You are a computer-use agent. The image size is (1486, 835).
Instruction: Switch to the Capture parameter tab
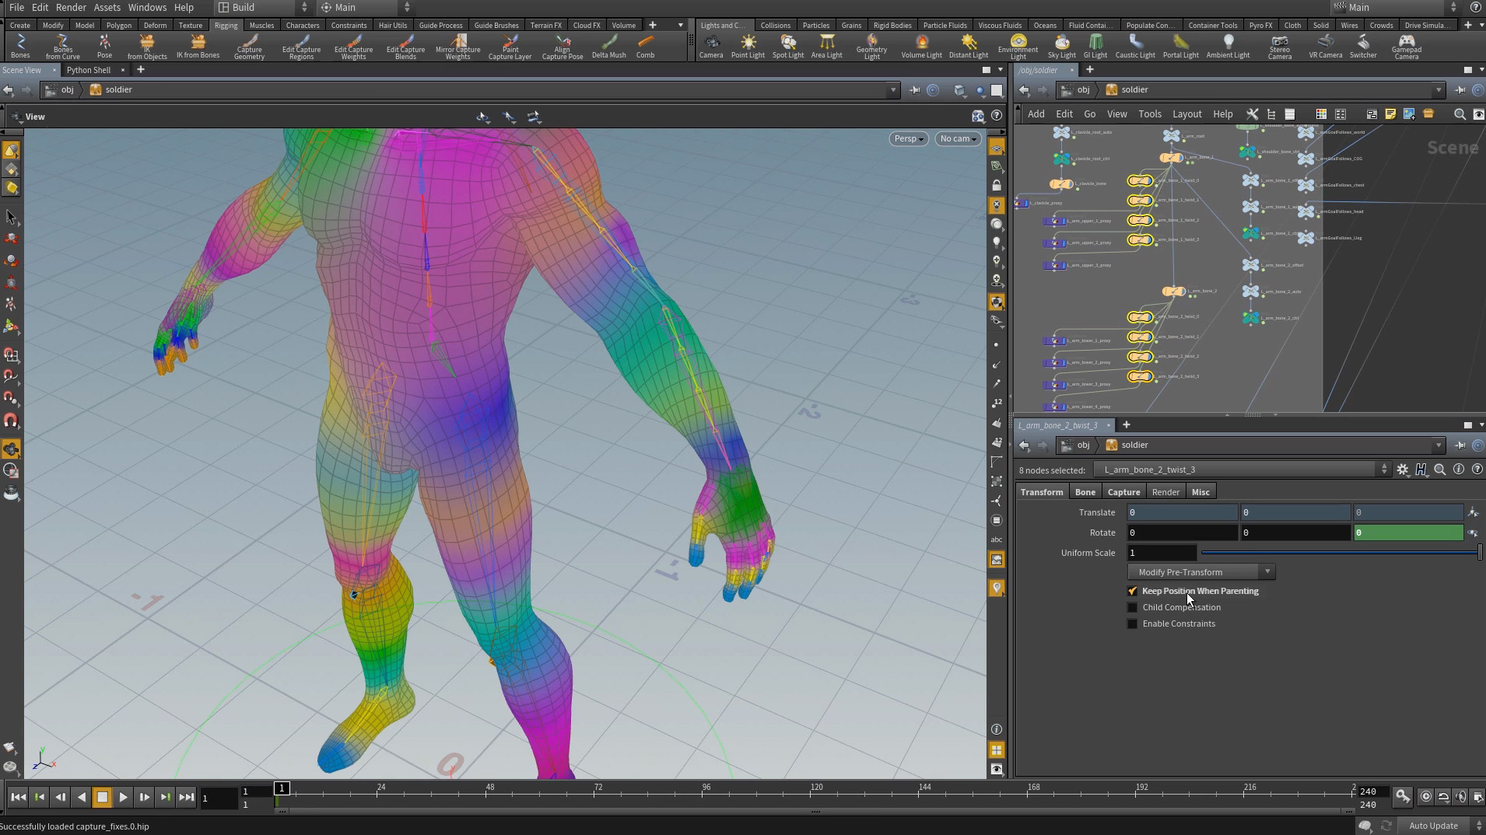1123,491
